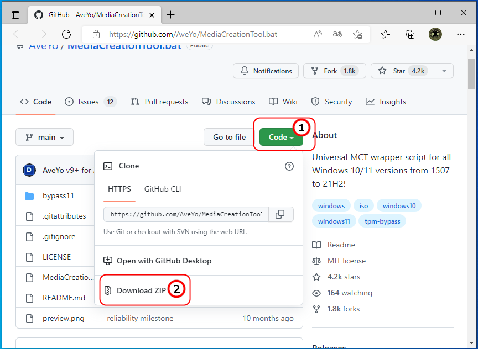Select the GitHub CLI clone tab

[x=163, y=189]
